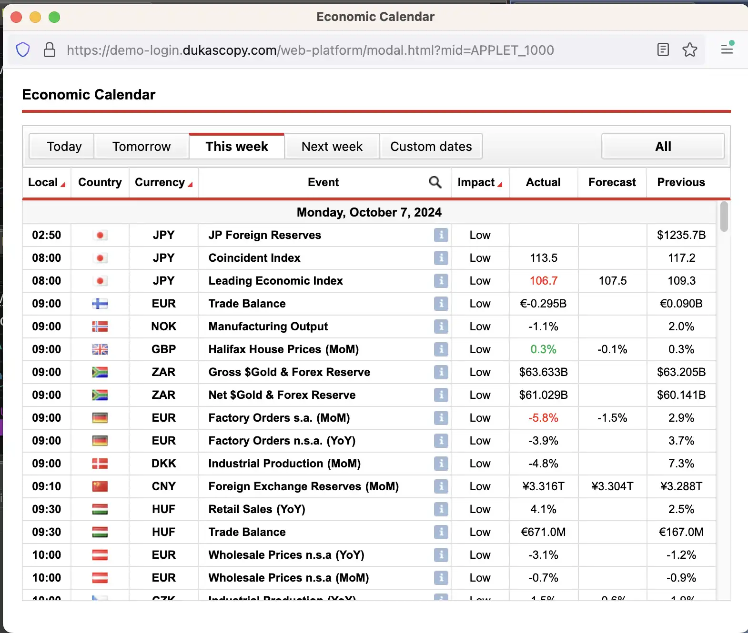This screenshot has width=748, height=633.
Task: Click info icon beside Factory Orders s.a. (MoM)
Action: pyautogui.click(x=441, y=418)
